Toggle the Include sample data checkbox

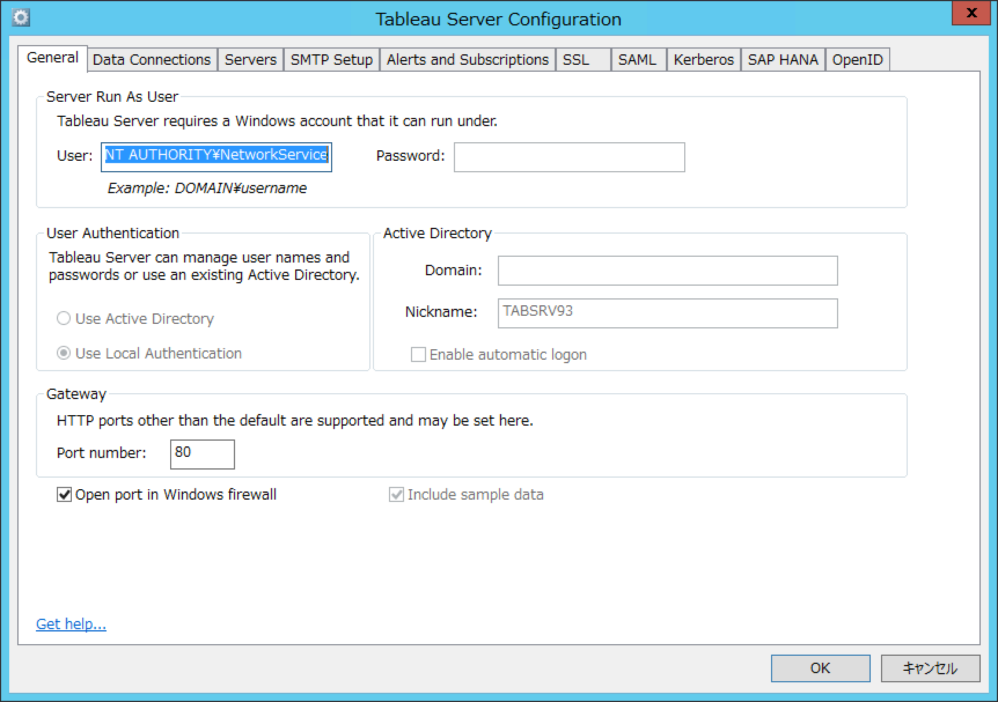point(396,494)
